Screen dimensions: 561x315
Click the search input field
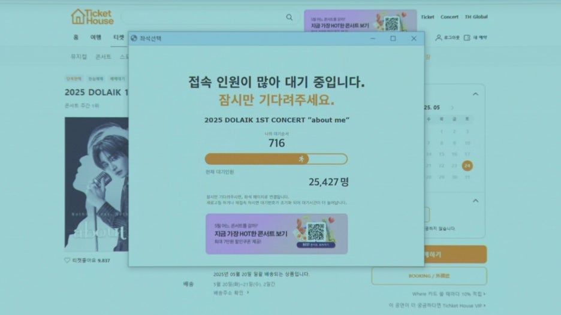(x=204, y=18)
